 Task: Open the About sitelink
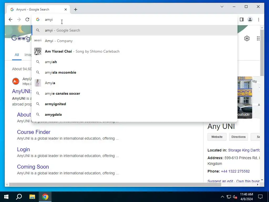click(x=24, y=115)
